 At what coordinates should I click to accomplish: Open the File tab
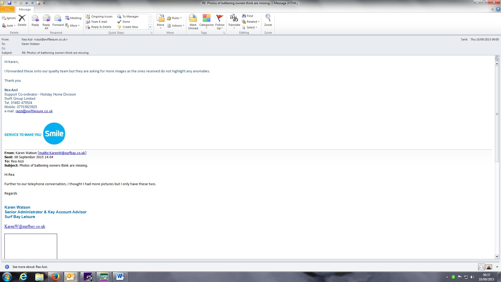pos(7,9)
